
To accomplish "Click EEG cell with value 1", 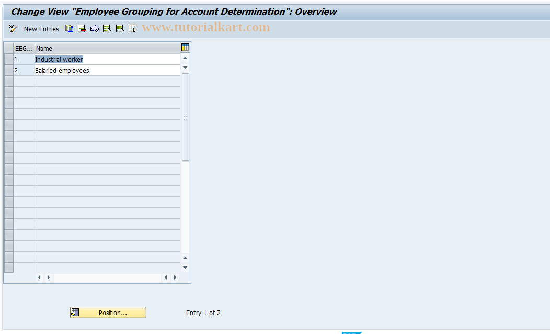I will (x=24, y=59).
